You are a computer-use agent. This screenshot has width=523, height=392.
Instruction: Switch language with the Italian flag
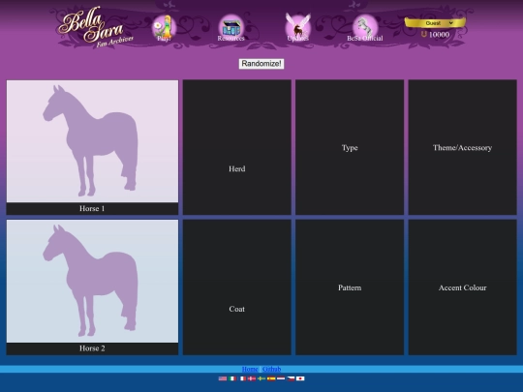[x=232, y=378]
